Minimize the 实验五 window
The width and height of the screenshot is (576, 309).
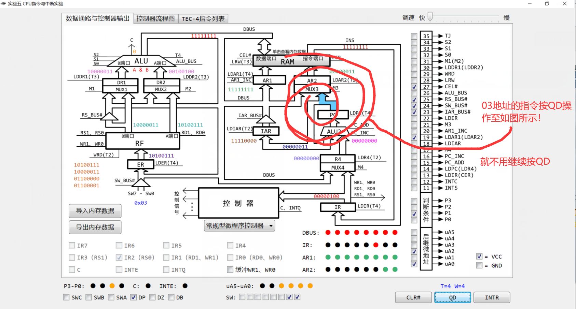click(530, 3)
